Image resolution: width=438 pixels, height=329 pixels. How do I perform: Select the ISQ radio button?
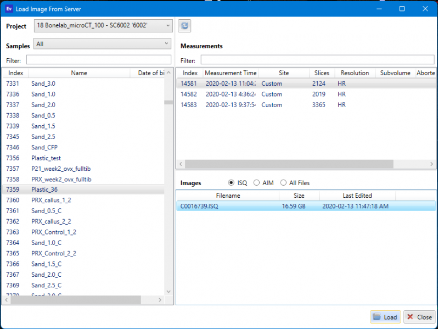[x=231, y=183]
